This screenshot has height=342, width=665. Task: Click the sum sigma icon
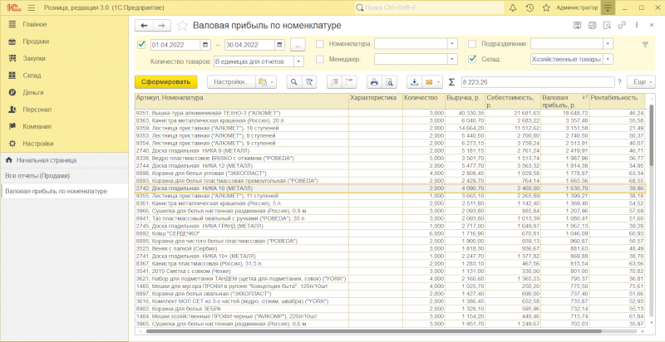(x=452, y=82)
